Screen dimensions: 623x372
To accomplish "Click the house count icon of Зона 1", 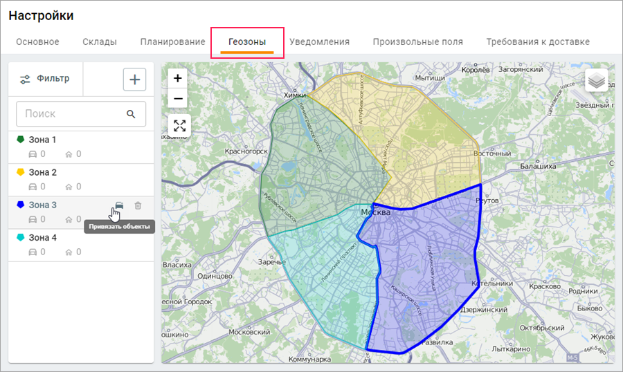I will coord(69,154).
